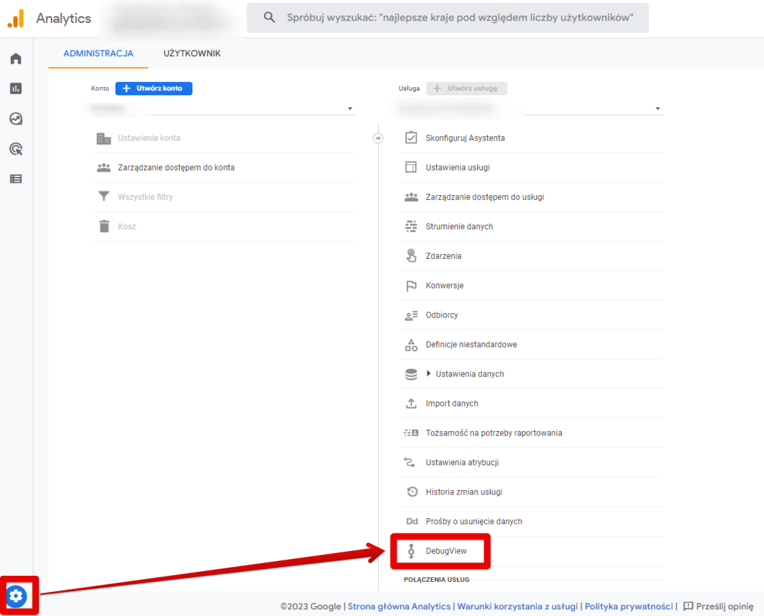Click the Analytics logo

point(15,19)
